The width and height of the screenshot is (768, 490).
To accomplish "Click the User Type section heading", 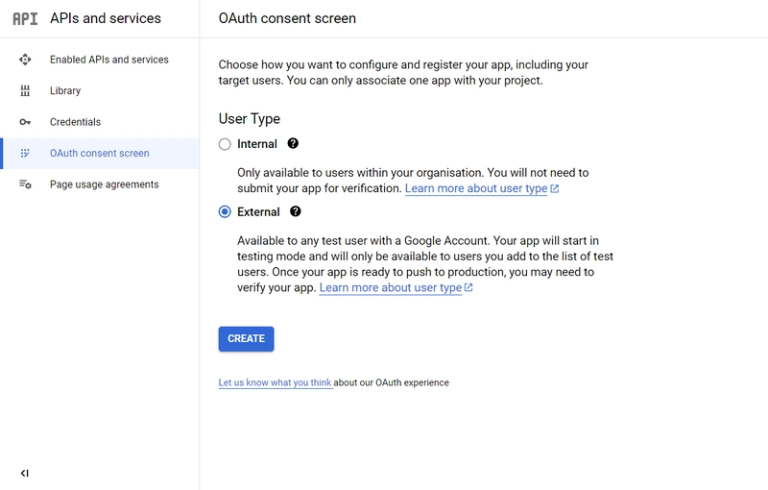I will tap(250, 118).
